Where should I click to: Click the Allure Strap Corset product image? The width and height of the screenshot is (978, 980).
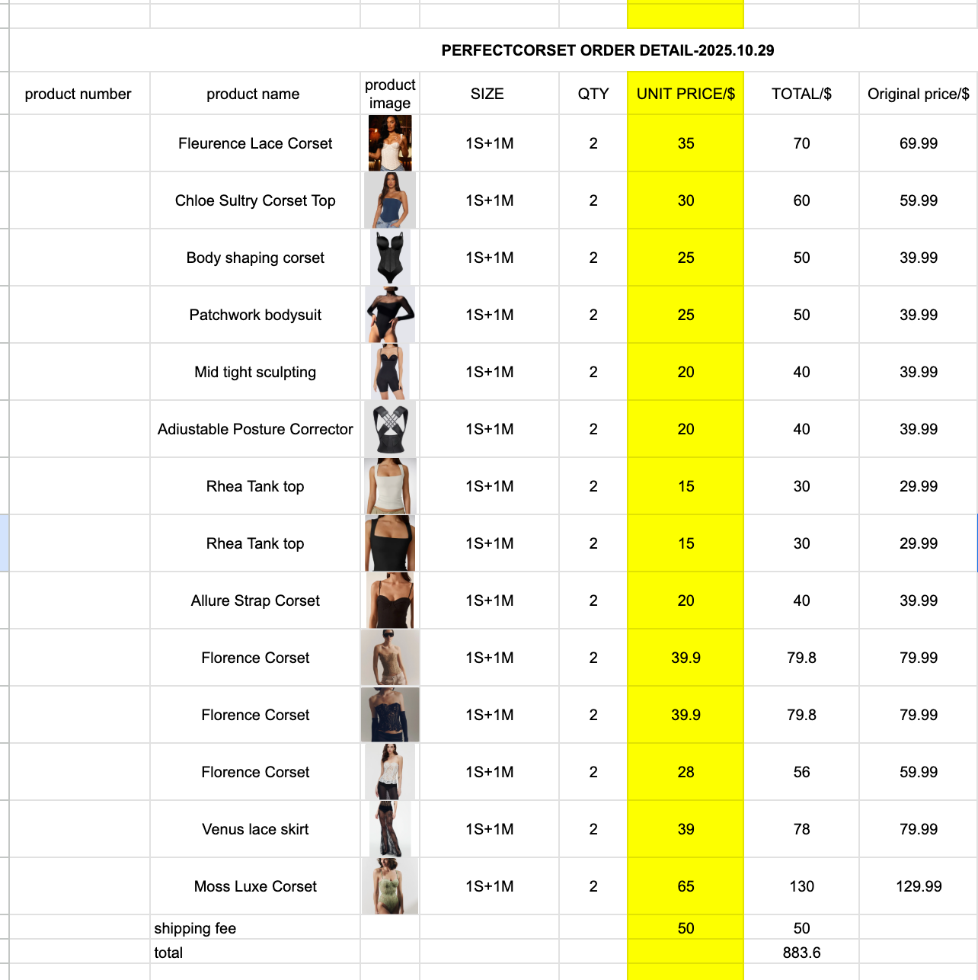click(390, 600)
